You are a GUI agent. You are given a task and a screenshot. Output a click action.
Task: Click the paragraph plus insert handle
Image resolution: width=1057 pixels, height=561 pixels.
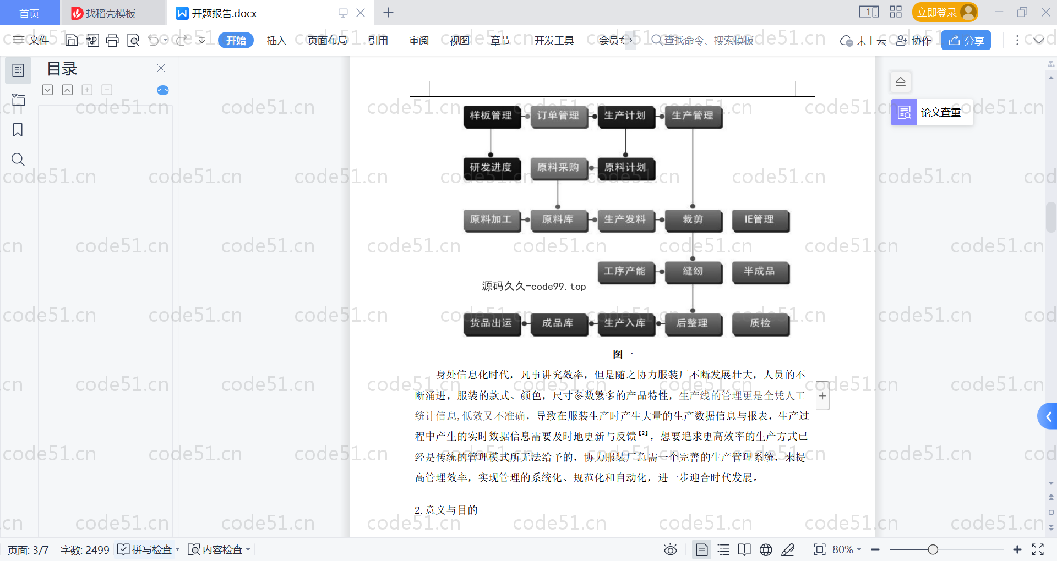point(822,396)
